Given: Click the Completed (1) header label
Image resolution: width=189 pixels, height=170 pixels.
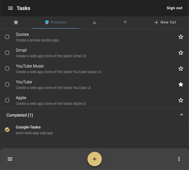Looking at the screenshot, I should point(20,115).
